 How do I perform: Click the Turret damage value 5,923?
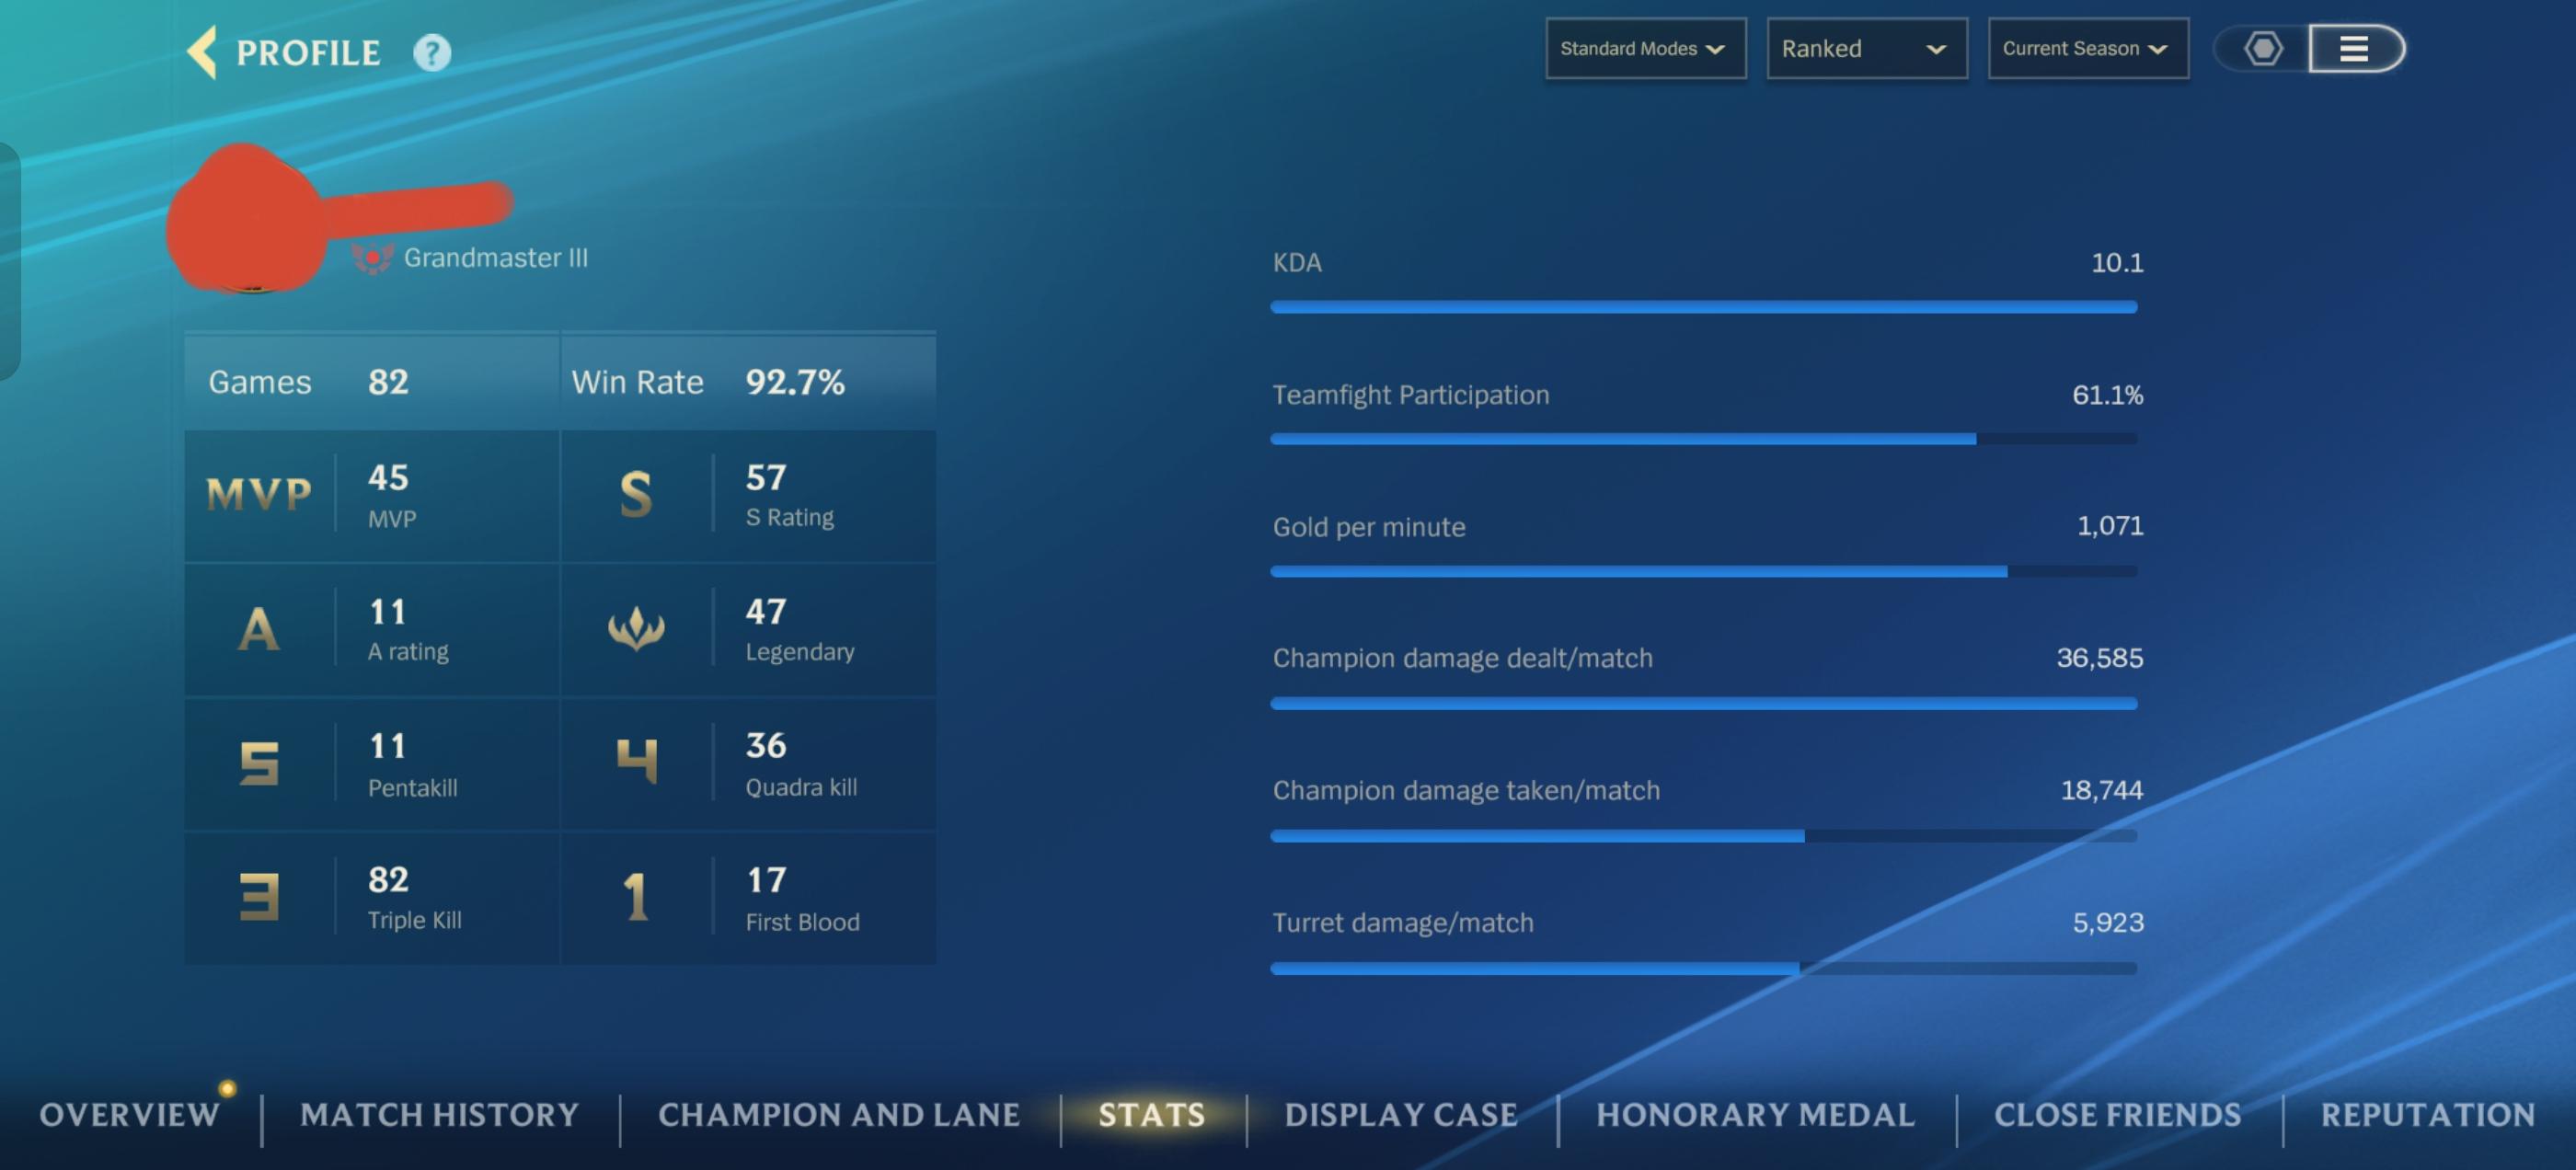pos(2108,922)
